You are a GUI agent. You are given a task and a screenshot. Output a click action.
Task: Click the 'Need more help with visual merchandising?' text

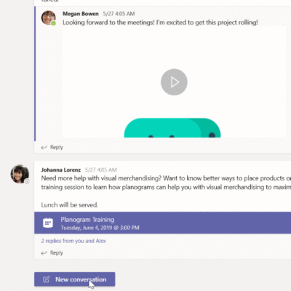coord(101,178)
